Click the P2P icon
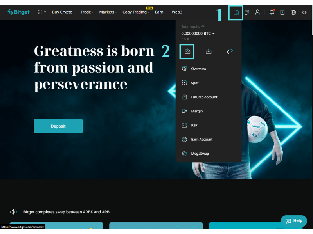The height and width of the screenshot is (234, 313). (184, 125)
